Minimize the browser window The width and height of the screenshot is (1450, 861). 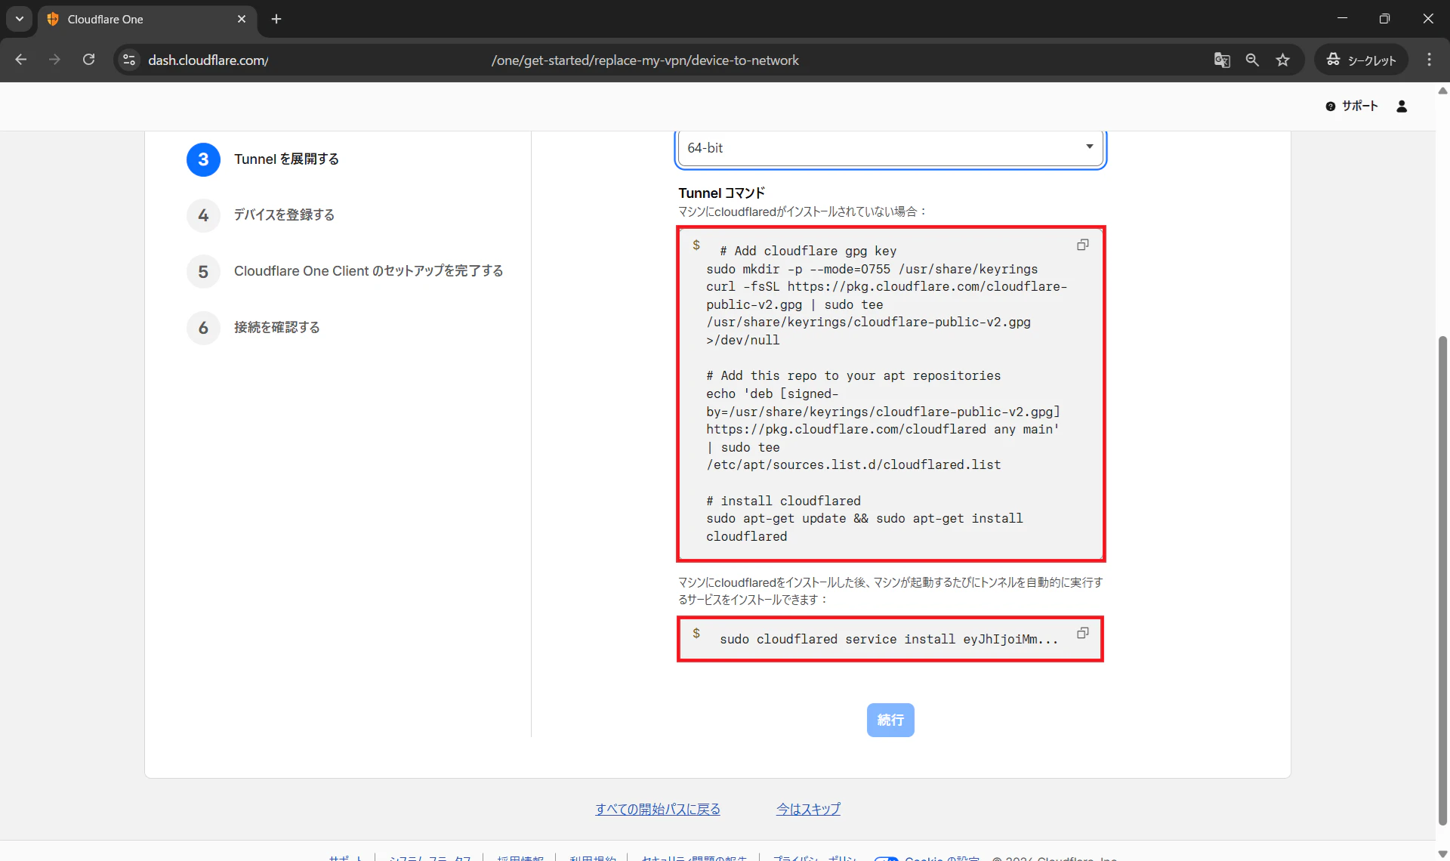tap(1342, 19)
